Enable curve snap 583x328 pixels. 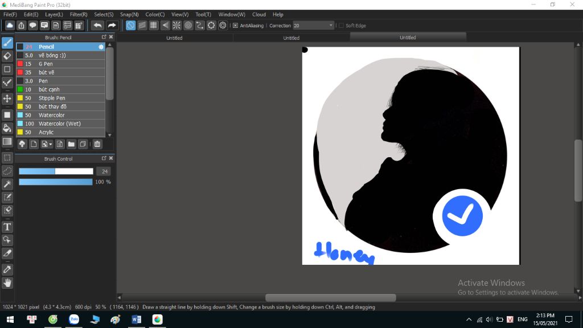pos(200,25)
